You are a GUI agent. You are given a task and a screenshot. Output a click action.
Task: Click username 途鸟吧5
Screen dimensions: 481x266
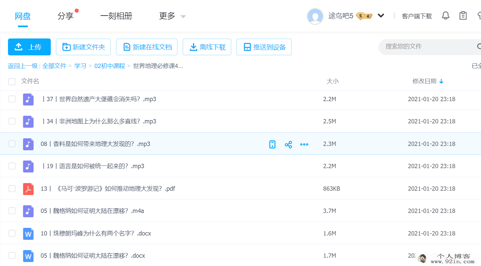(x=341, y=16)
